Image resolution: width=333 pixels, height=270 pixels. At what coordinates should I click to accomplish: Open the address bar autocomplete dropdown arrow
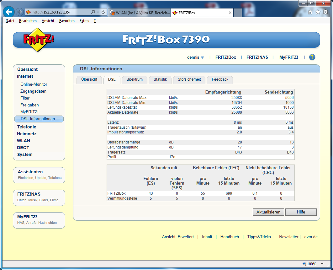(x=98, y=12)
